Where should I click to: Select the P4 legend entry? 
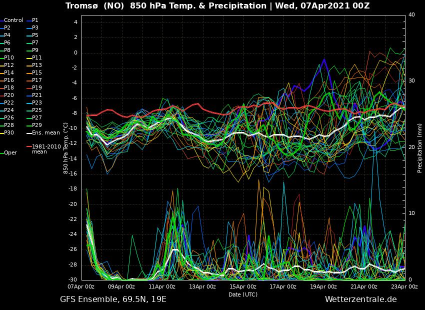pyautogui.click(x=7, y=35)
